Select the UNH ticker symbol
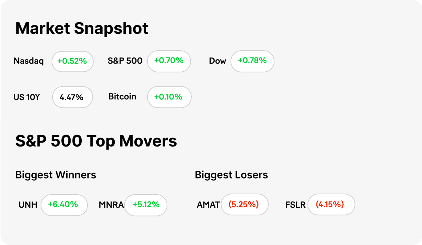Screen dimensions: 422x245 click(28, 205)
